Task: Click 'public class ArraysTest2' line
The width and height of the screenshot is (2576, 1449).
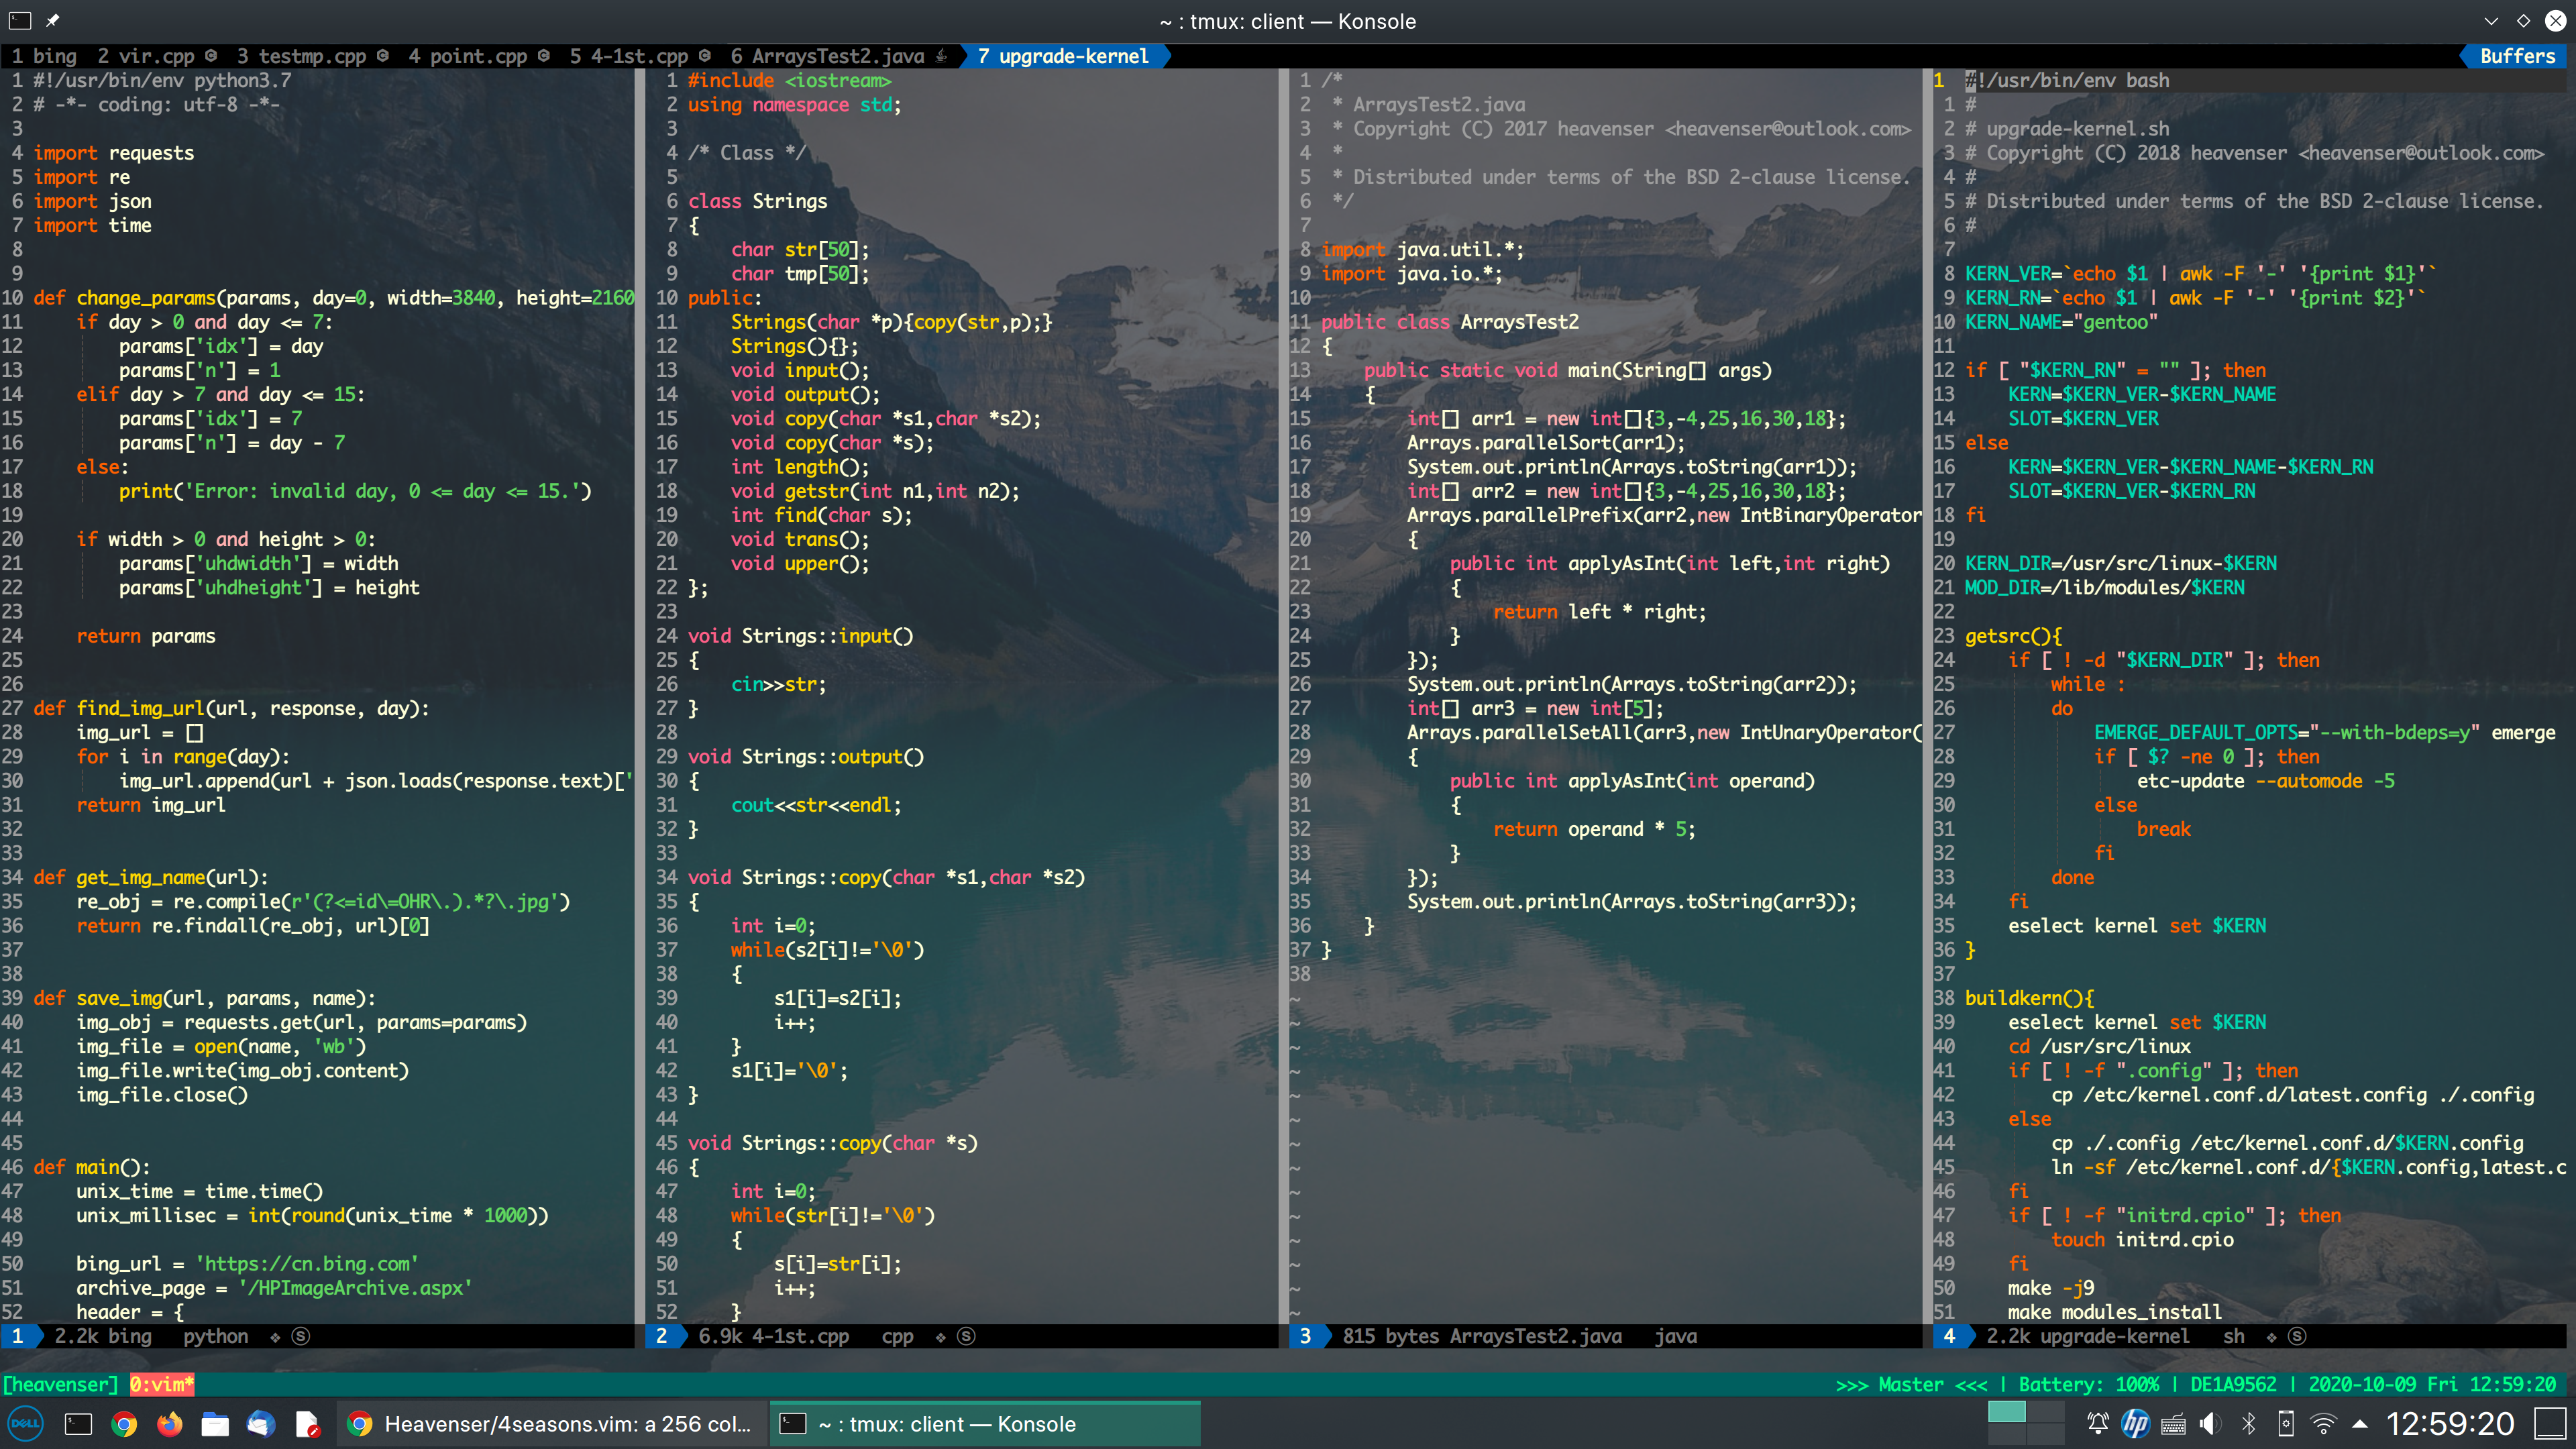Action: click(1450, 322)
